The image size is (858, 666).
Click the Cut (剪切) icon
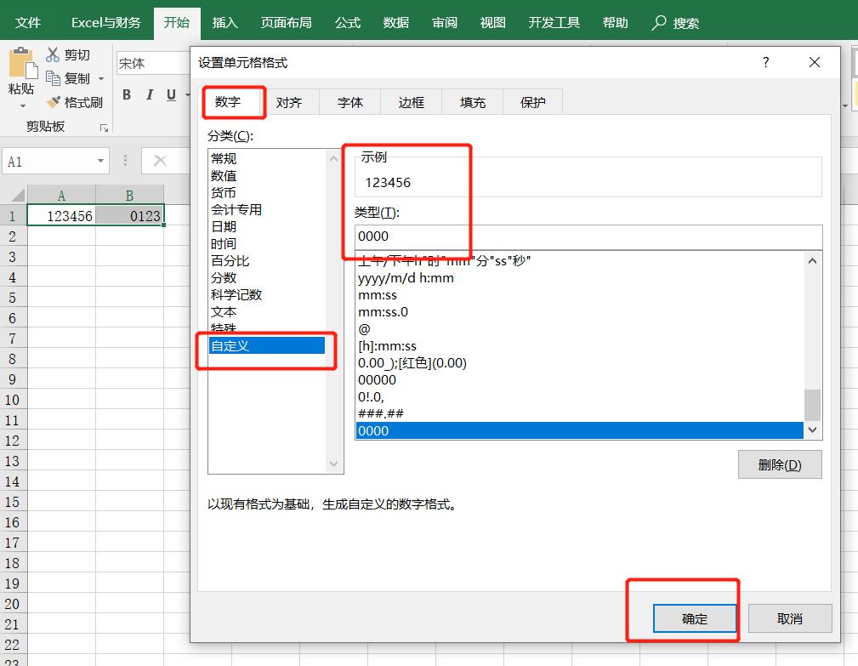[x=53, y=54]
